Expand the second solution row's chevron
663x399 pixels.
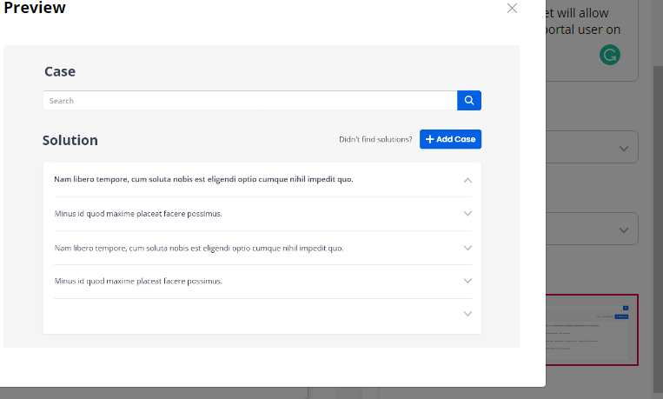pyautogui.click(x=467, y=214)
